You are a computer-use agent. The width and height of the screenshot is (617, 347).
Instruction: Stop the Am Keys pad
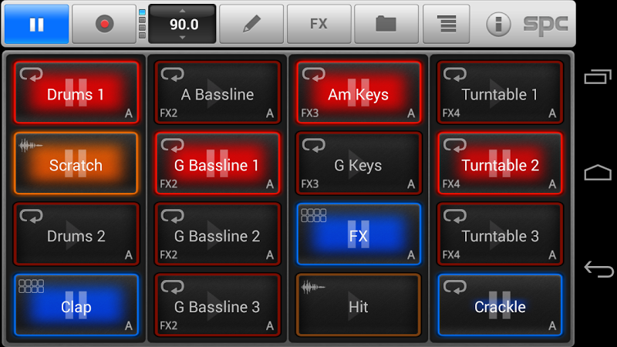point(359,93)
